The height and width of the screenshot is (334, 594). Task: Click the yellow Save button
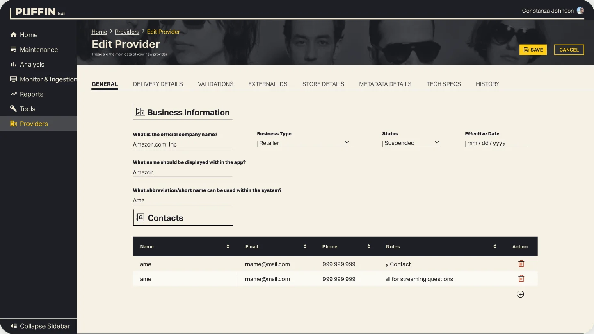(533, 50)
